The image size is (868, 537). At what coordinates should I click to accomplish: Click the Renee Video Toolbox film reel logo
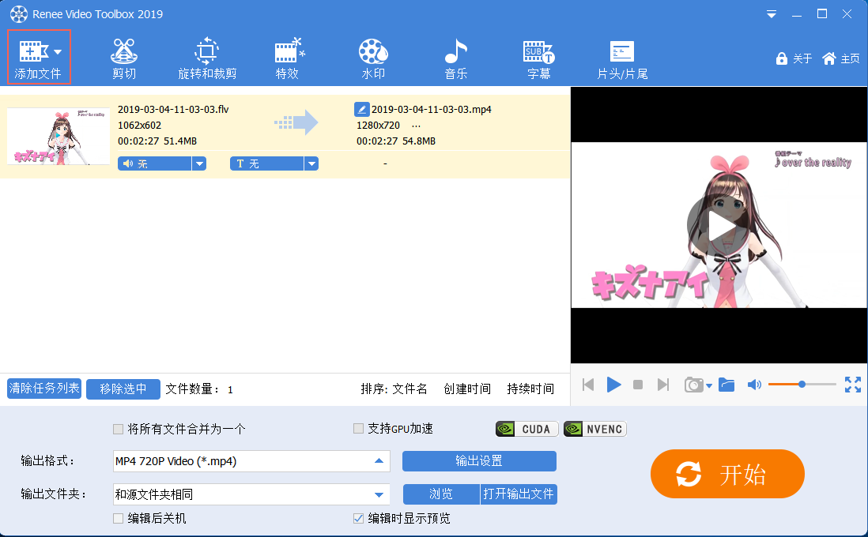pos(19,14)
